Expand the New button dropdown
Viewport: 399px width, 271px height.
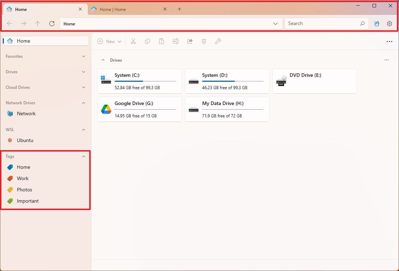point(119,41)
